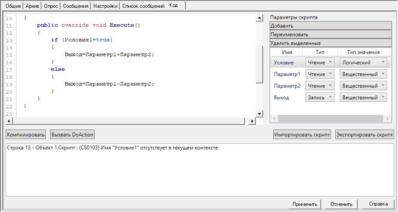Click Удалить выделенные button
Viewport: 398px width, 212px height.
coord(331,43)
